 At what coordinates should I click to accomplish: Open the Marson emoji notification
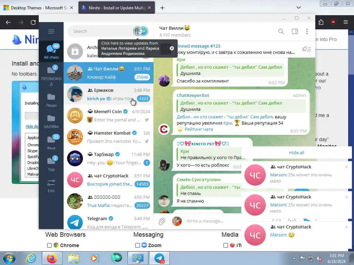click(x=296, y=235)
